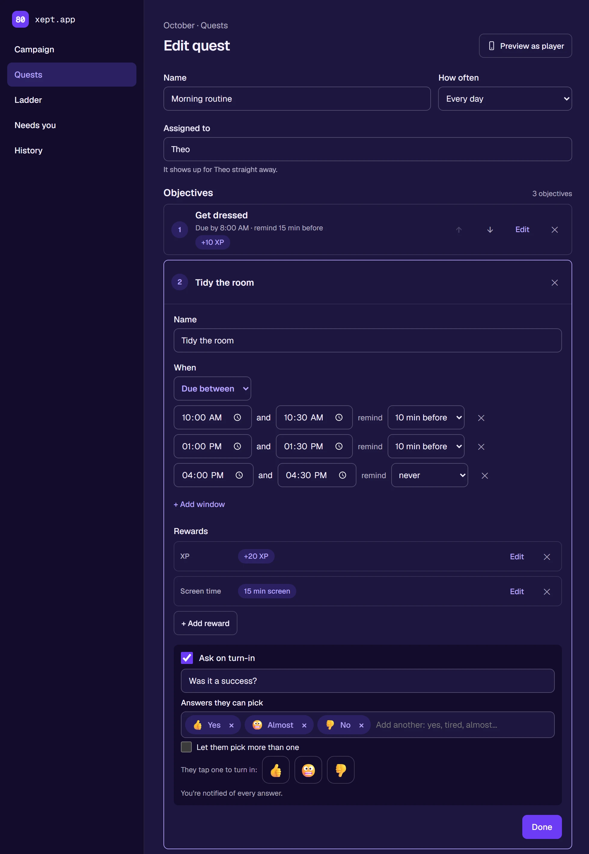
Task: Open Needs you in sidebar
Action: pos(72,125)
